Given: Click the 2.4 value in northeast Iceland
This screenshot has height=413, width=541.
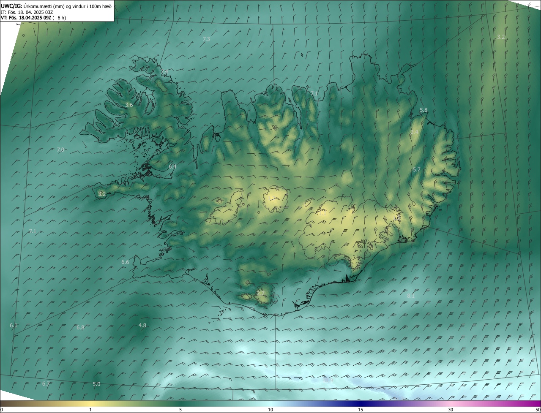Looking at the screenshot, I should tap(414, 132).
